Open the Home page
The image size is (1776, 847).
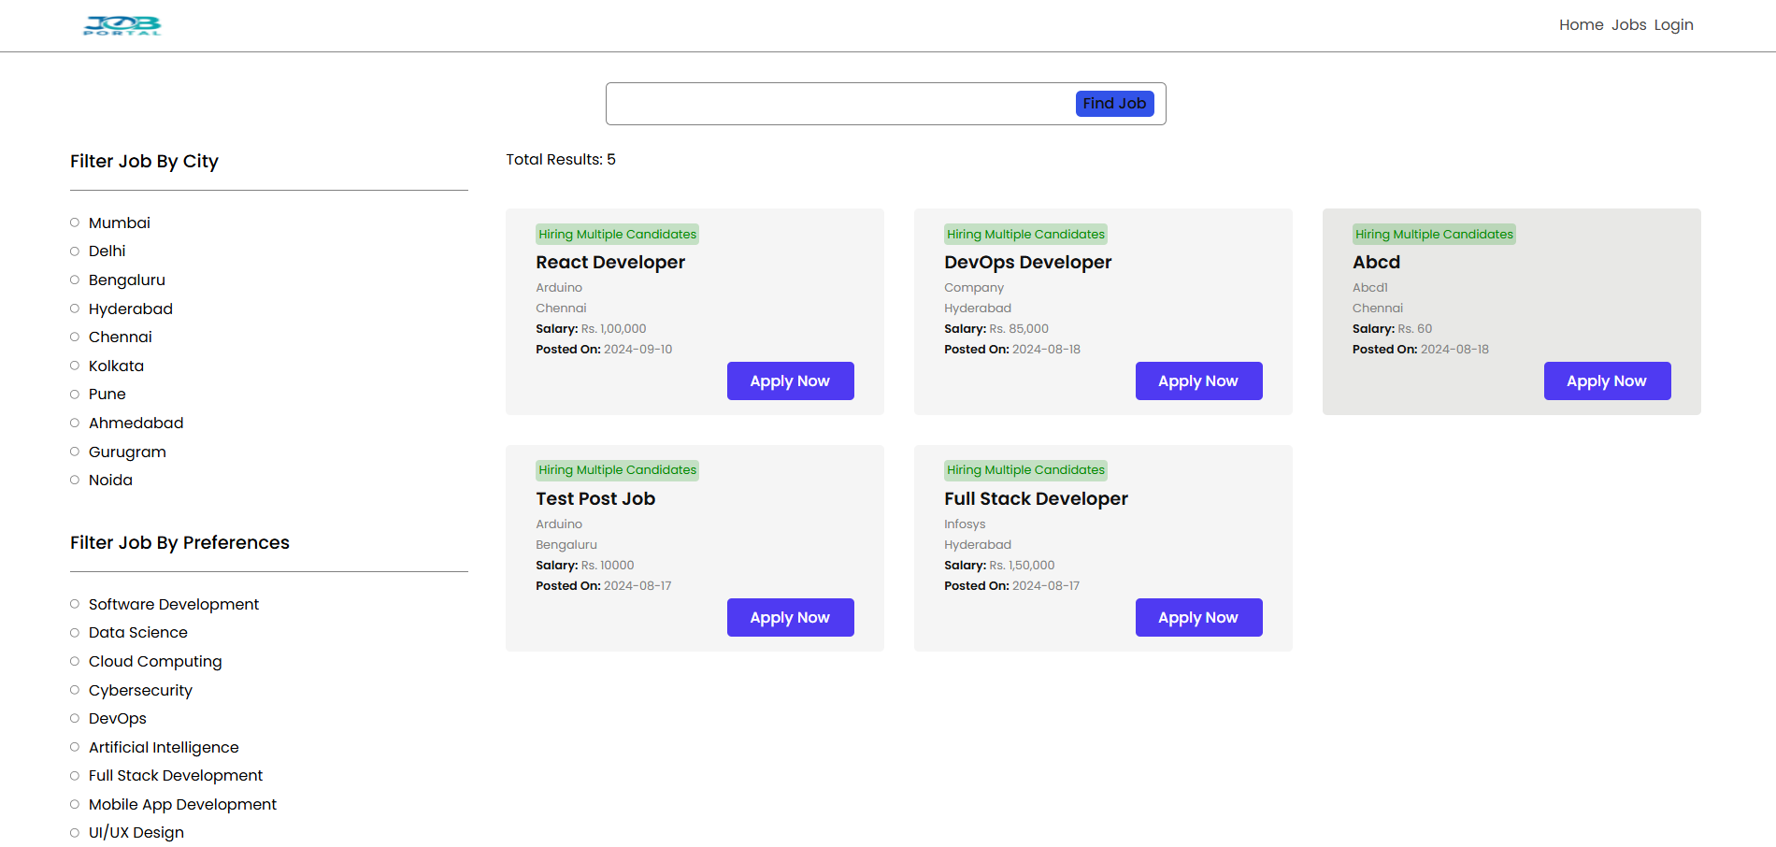(1581, 24)
